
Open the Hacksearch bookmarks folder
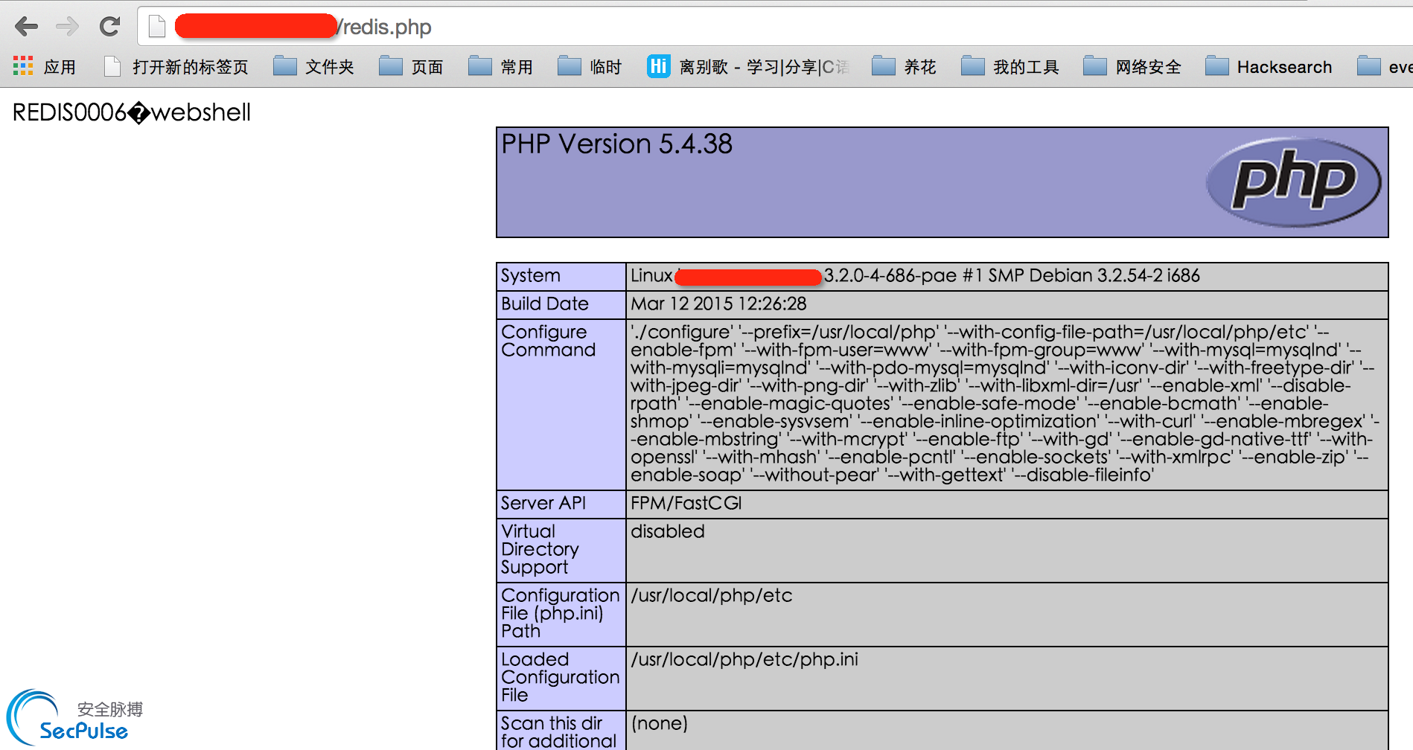coord(1269,67)
